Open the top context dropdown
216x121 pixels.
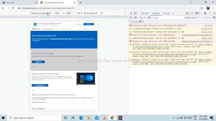[x=142, y=17]
